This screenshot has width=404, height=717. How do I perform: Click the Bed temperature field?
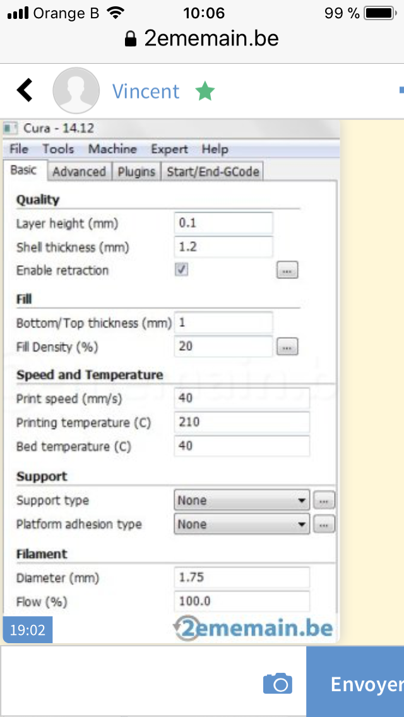click(x=242, y=446)
